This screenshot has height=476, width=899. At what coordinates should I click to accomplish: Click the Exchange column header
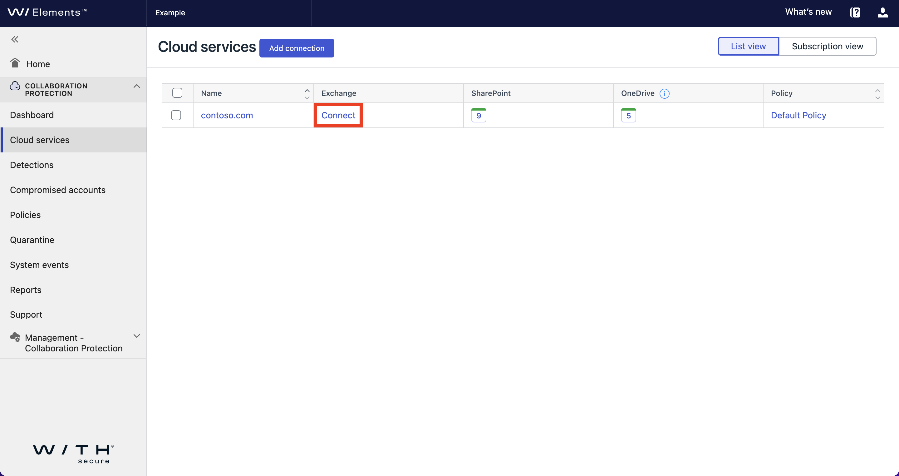[x=338, y=93]
